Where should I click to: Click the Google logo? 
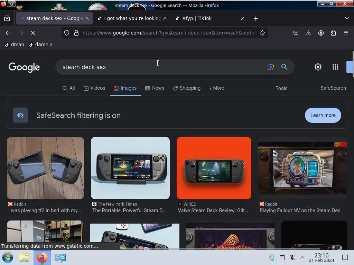(x=24, y=67)
